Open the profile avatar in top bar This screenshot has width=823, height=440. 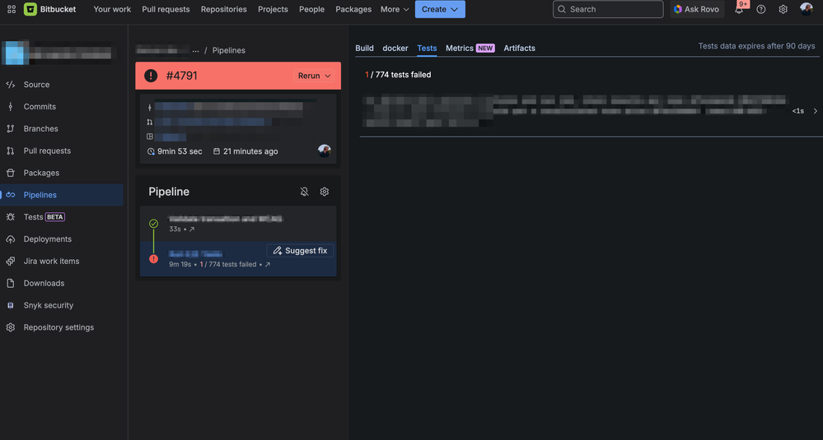point(807,9)
